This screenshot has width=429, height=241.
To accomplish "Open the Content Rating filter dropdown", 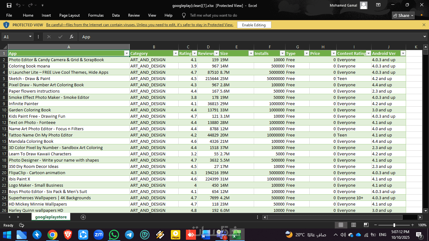I will click(368, 53).
